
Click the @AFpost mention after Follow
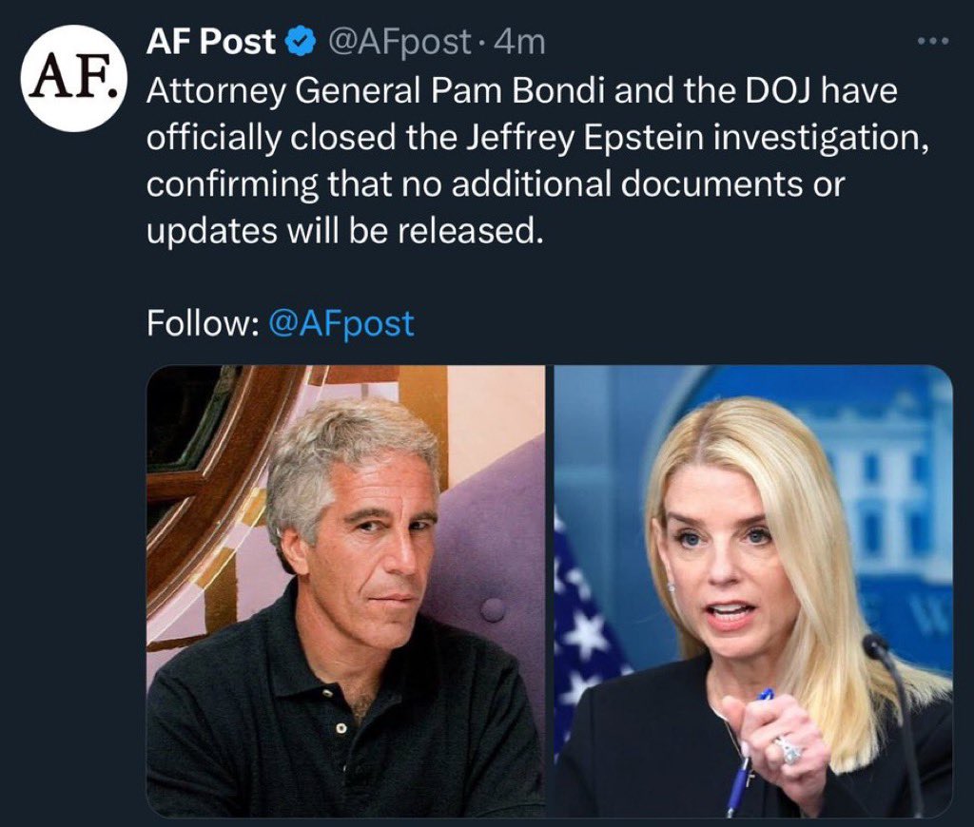point(341,323)
